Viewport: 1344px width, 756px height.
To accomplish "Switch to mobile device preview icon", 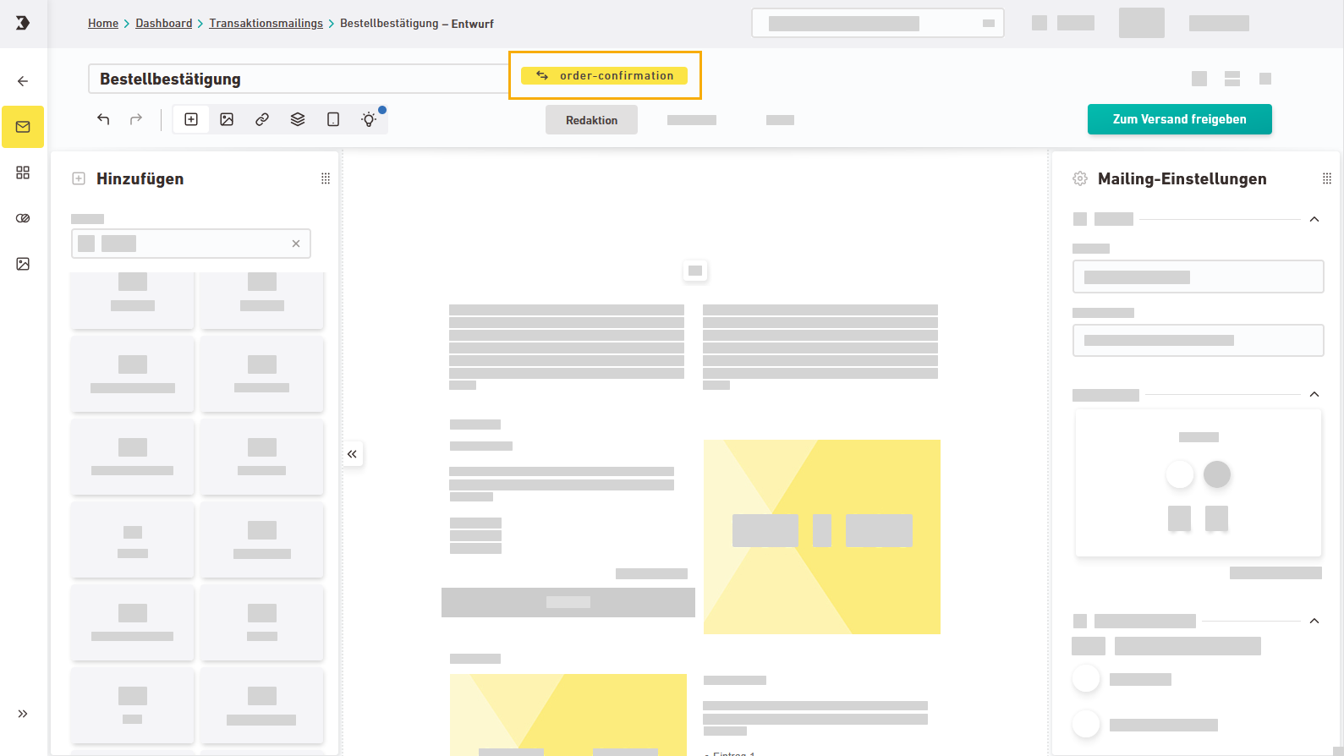I will coord(333,119).
